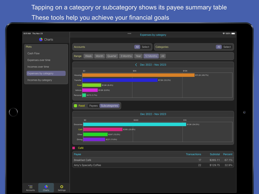Set range to Year
Image resolution: width=259 pixels, height=194 pixels.
click(x=138, y=56)
